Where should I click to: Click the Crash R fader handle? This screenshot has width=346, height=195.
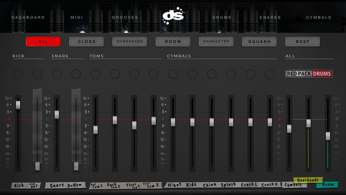[x=270, y=122]
